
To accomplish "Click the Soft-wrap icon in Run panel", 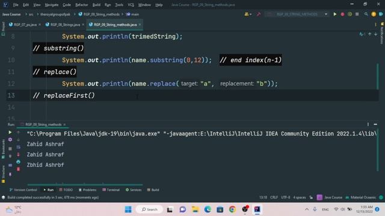I will pyautogui.click(x=19, y=147).
